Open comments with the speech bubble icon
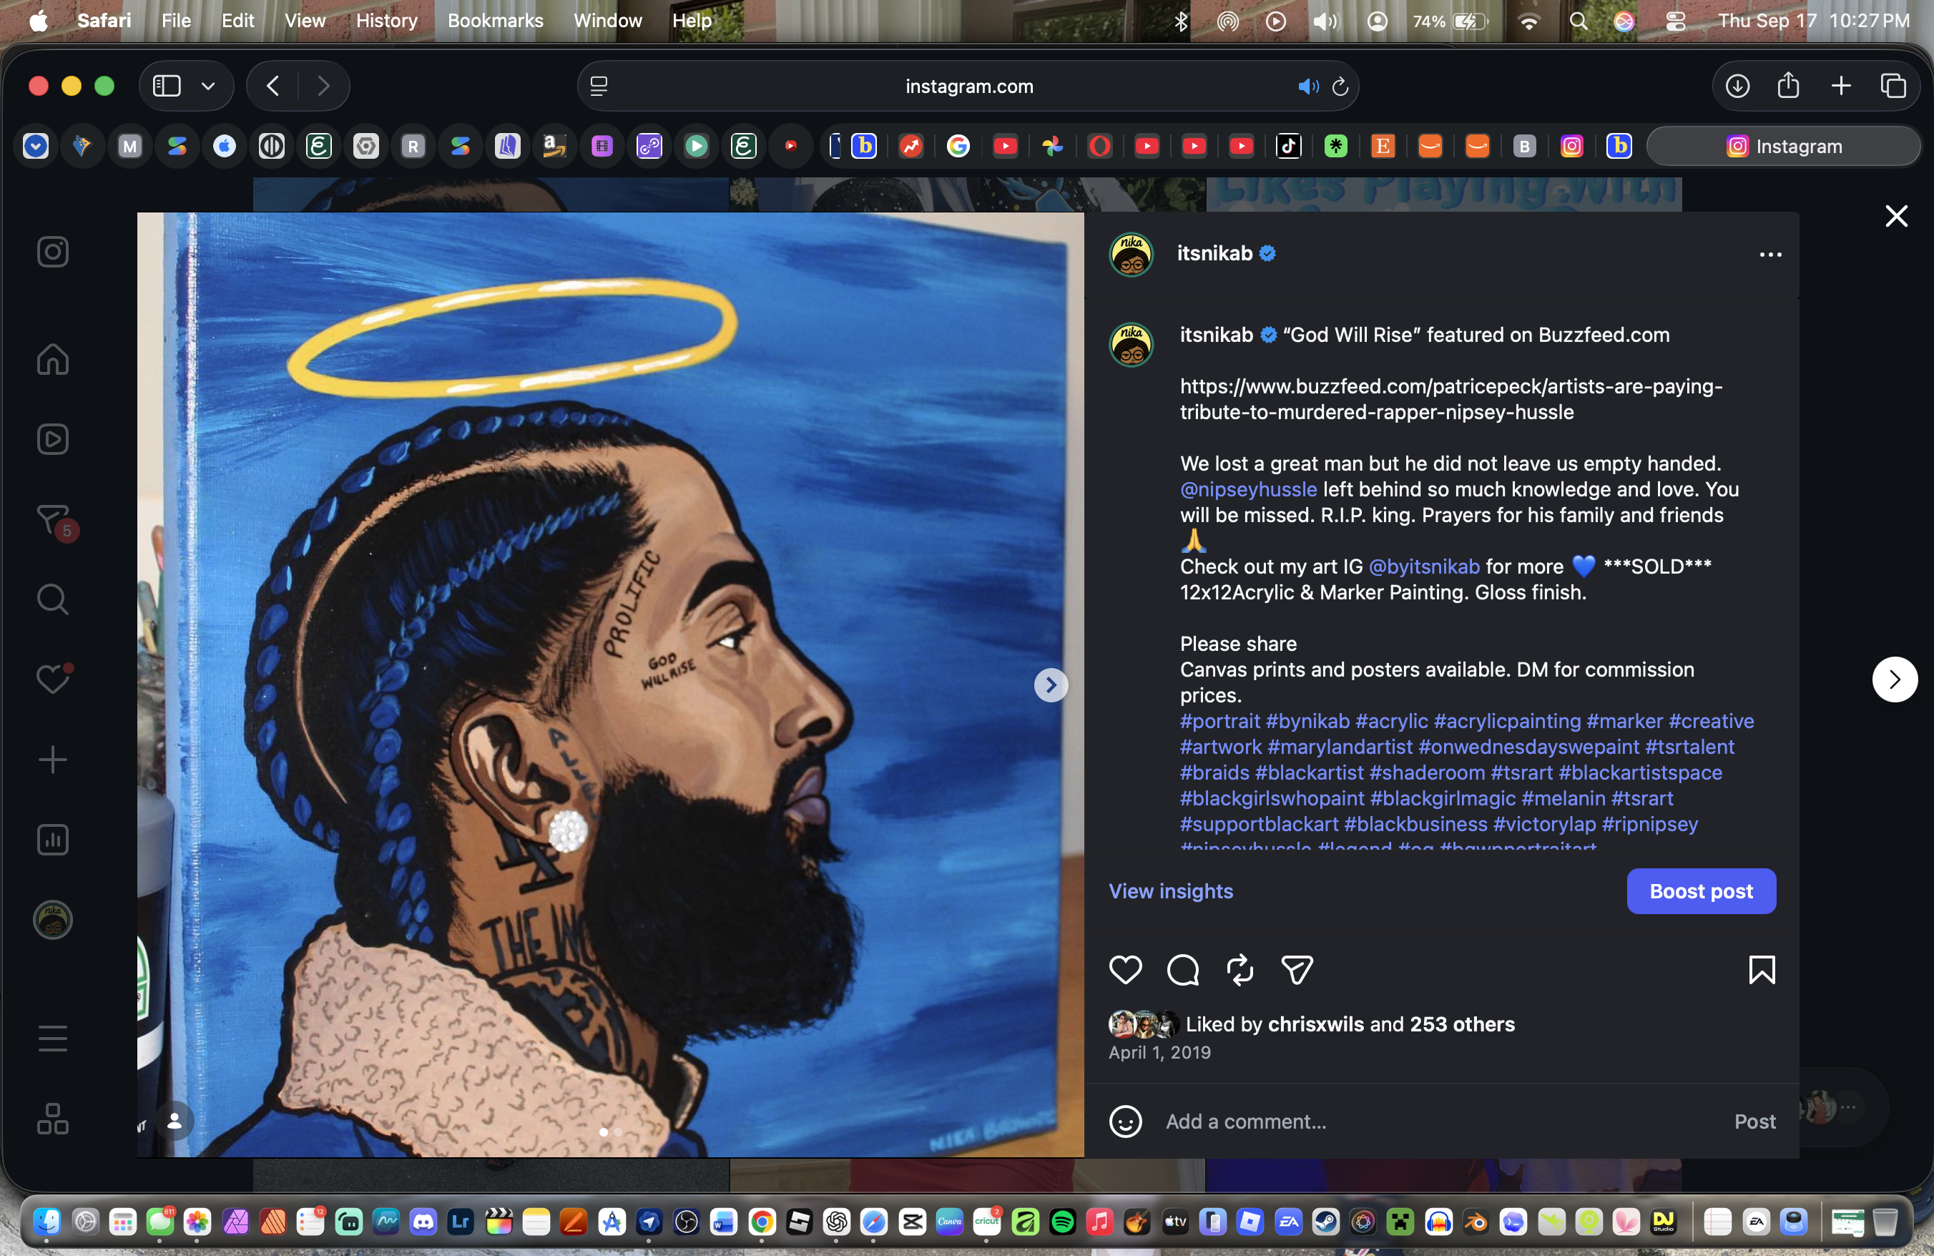 click(1183, 969)
